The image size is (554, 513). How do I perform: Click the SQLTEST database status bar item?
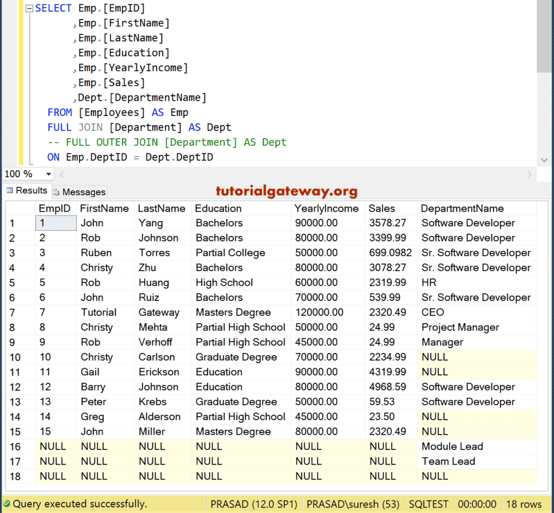point(429,504)
